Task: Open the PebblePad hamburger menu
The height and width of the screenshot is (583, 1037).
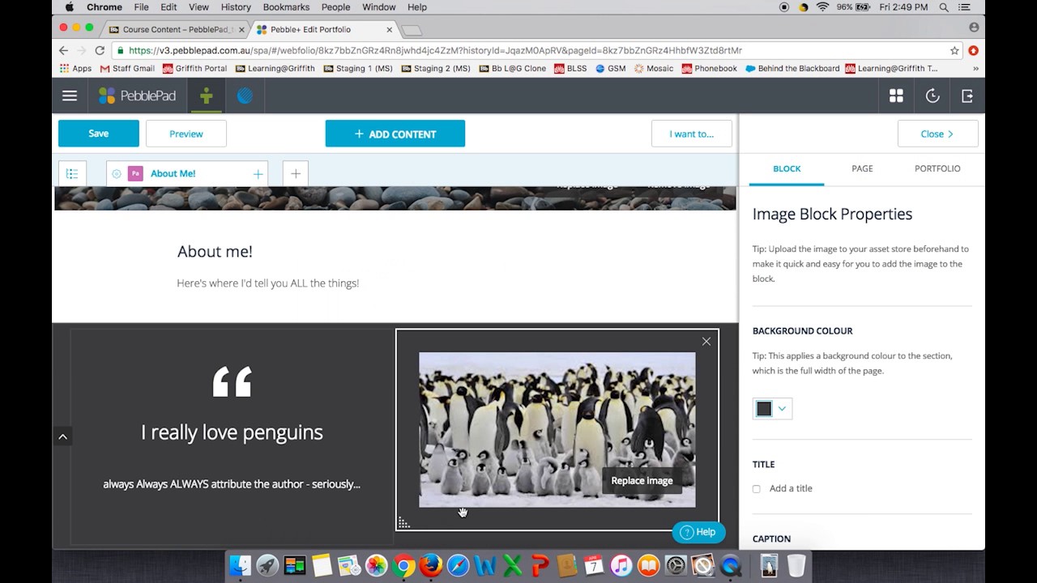Action: 70,96
